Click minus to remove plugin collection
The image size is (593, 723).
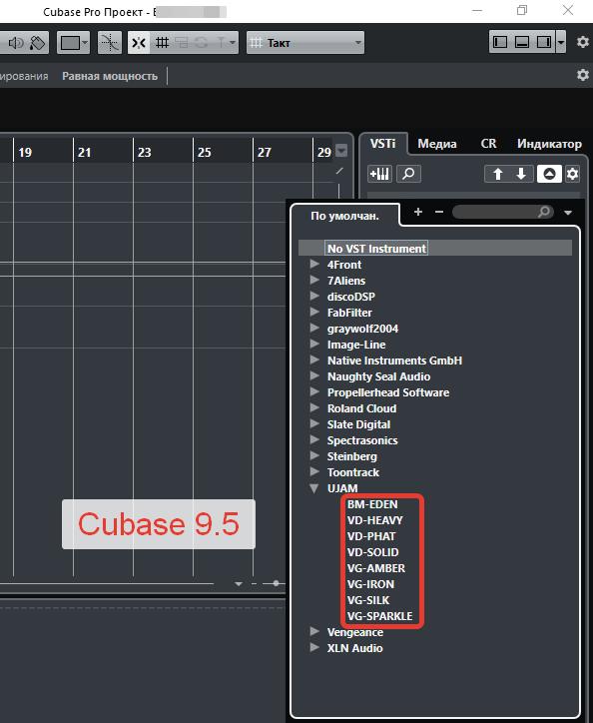pos(439,212)
